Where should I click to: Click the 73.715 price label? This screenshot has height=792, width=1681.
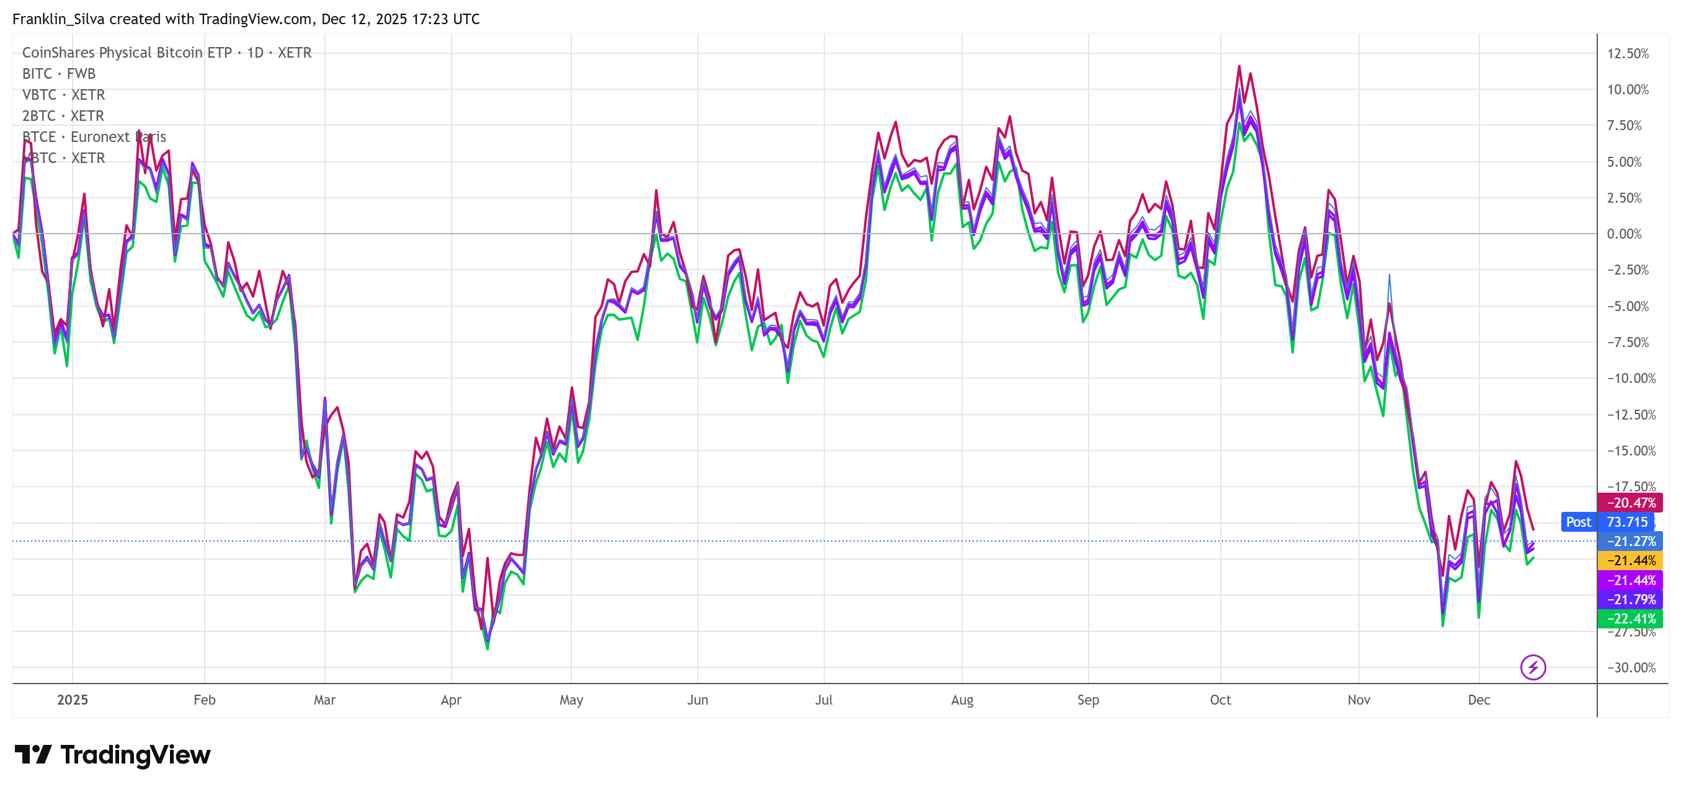coord(1626,521)
